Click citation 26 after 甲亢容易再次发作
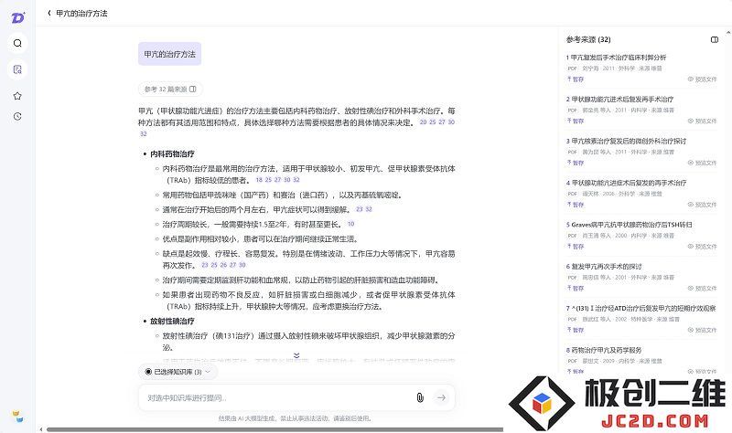Image resolution: width=732 pixels, height=433 pixels. pos(223,265)
